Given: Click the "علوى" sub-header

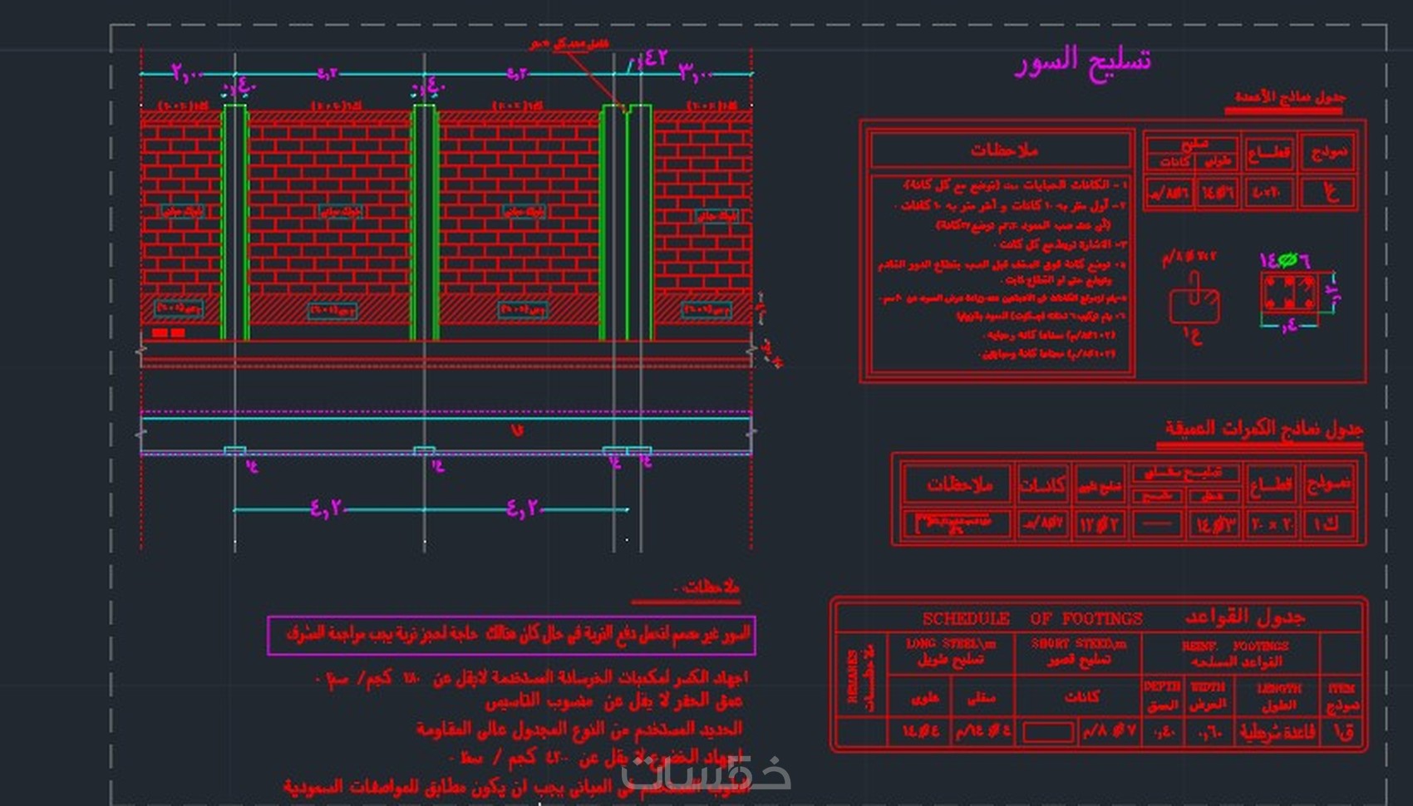Looking at the screenshot, I should click(x=924, y=698).
